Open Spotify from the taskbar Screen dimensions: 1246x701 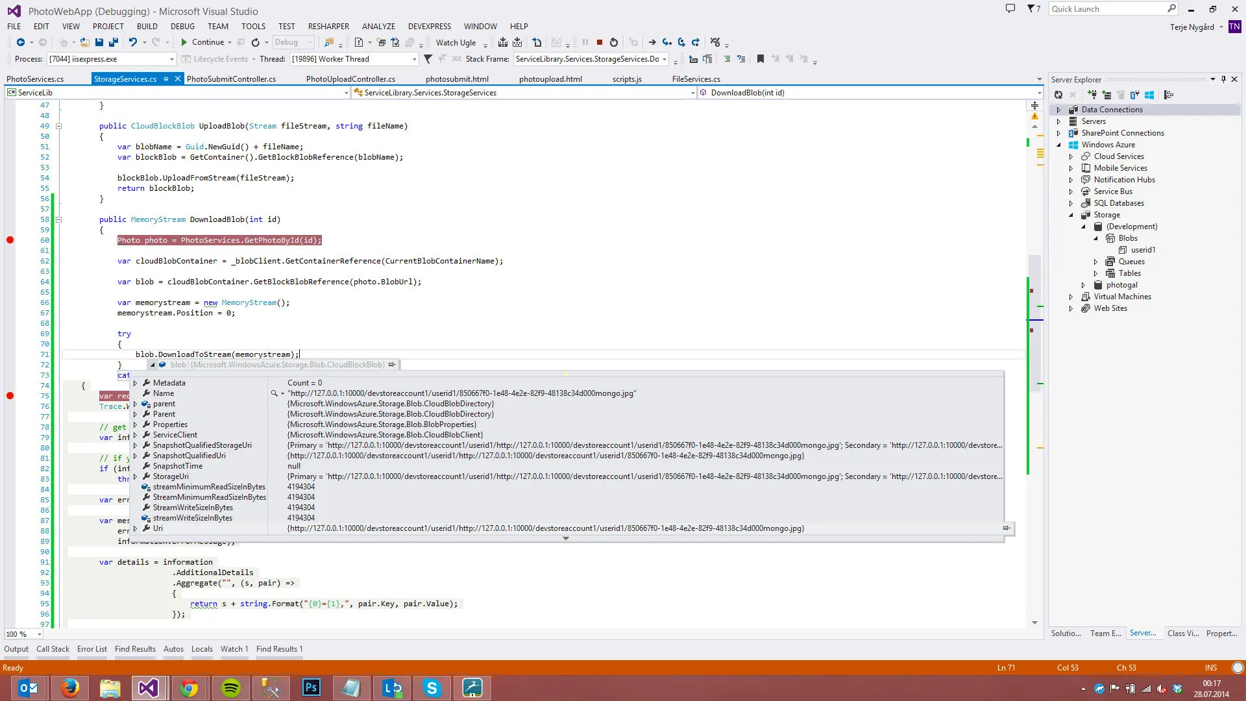coord(230,688)
